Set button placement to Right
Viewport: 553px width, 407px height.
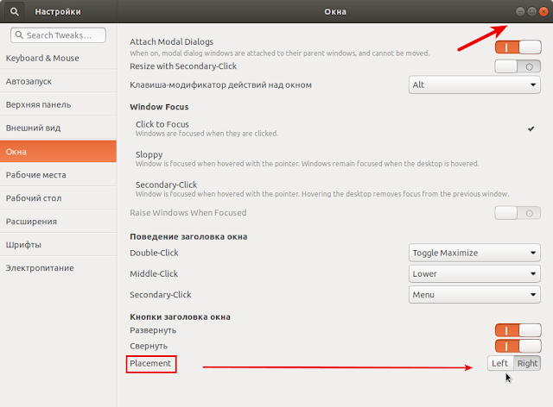pos(527,363)
